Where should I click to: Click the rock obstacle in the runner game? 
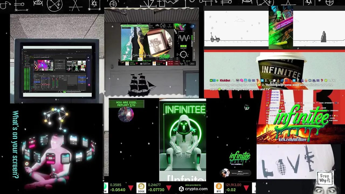coord(323,37)
